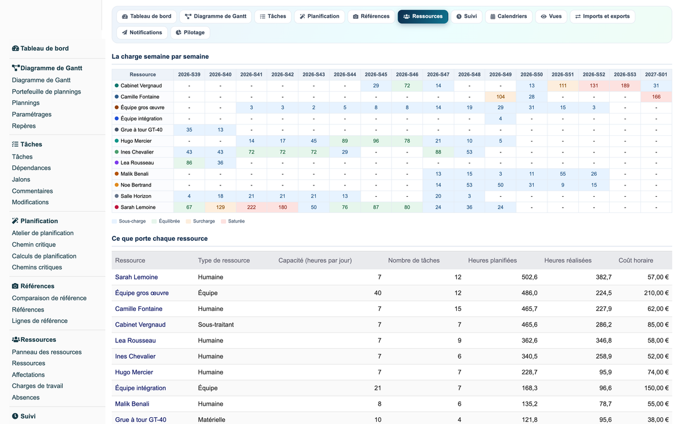The width and height of the screenshot is (685, 424).
Task: Switch to Diagramme de Gantt tab
Action: pyautogui.click(x=216, y=17)
